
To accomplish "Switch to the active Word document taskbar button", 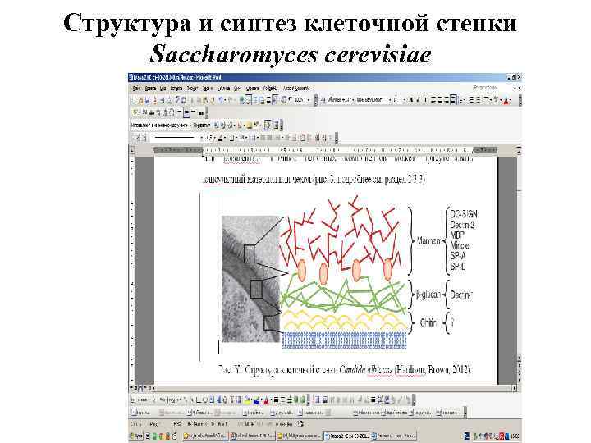I will [x=346, y=436].
